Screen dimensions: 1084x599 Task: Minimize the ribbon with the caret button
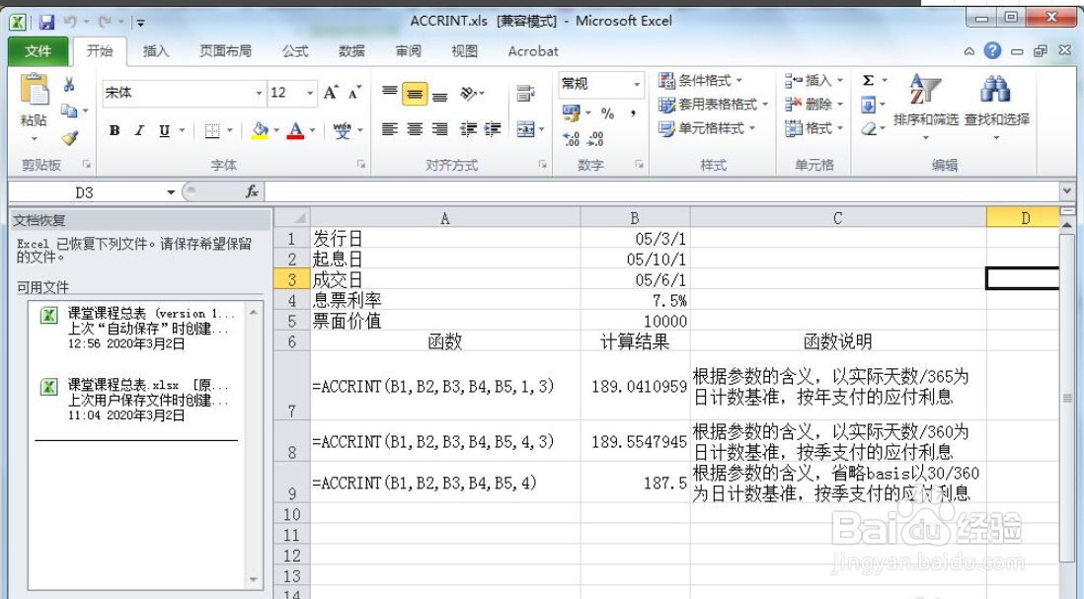point(969,51)
